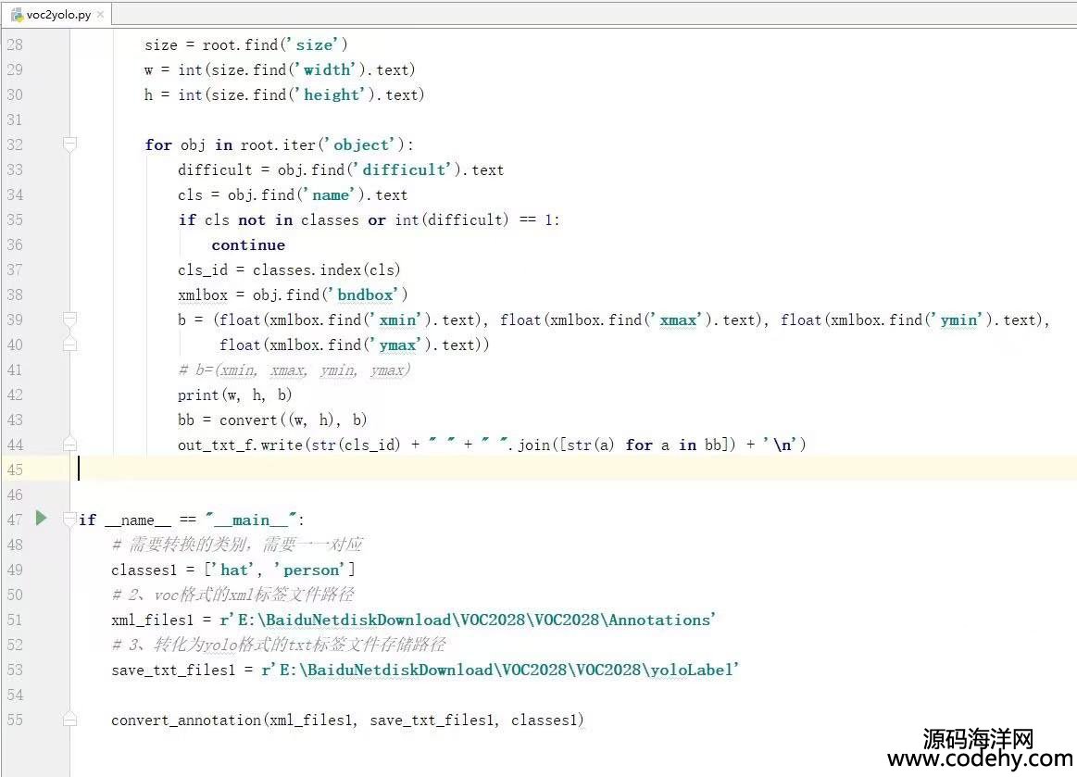The image size is (1077, 777).
Task: Click the 'xmax' string on line 39
Action: tap(678, 320)
